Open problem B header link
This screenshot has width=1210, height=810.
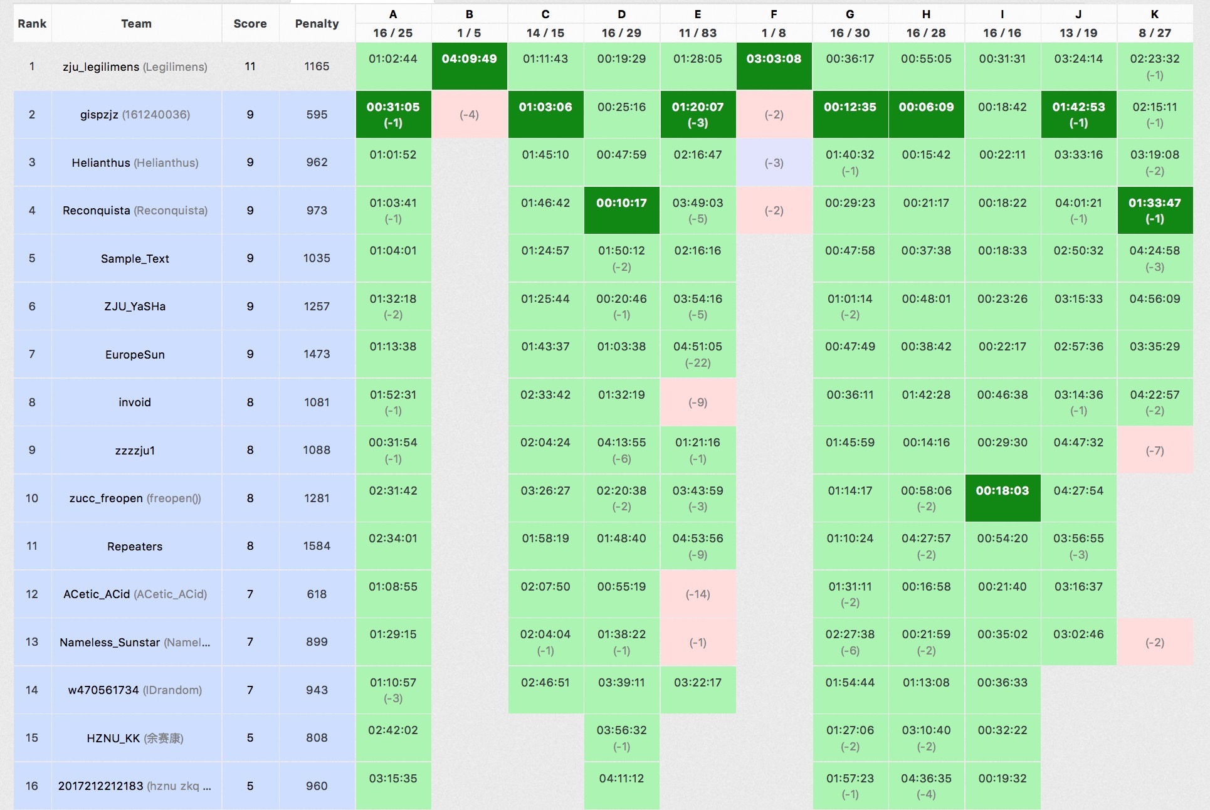(x=469, y=14)
